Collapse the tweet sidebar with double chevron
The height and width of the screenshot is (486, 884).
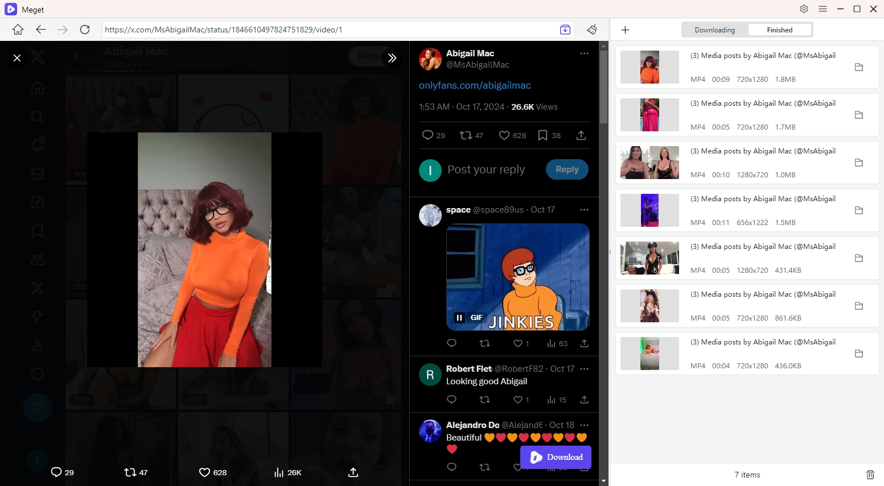coord(392,58)
